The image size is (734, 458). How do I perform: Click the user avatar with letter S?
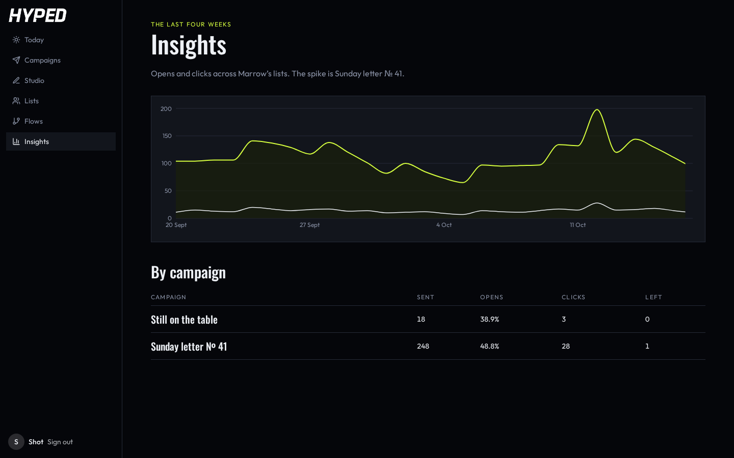[16, 442]
